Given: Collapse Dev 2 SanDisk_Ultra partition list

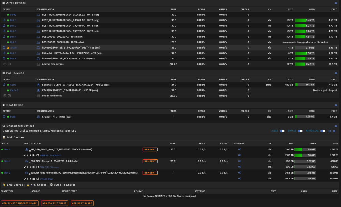Looking at the screenshot, I should pyautogui.click(x=30, y=174).
